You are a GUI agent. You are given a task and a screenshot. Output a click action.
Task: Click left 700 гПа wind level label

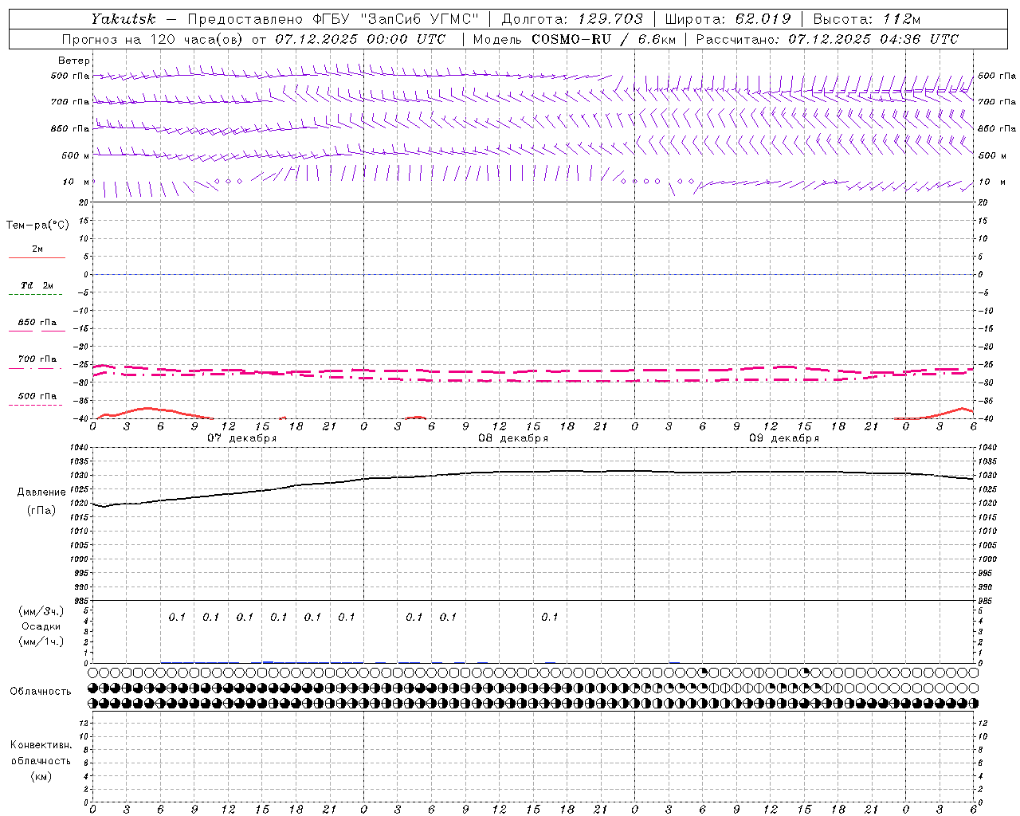(70, 102)
